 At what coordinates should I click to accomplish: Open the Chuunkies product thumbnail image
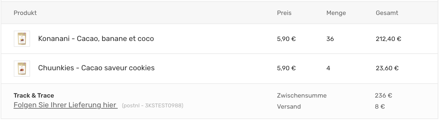point(22,69)
